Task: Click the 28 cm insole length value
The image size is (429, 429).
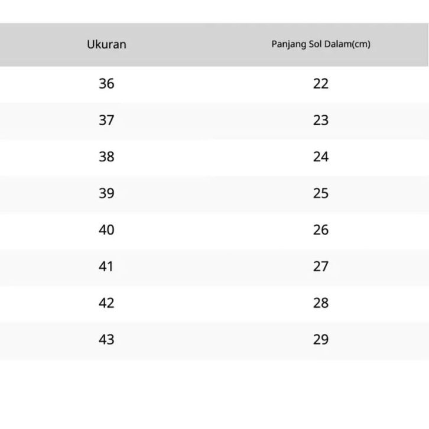Action: coord(321,303)
